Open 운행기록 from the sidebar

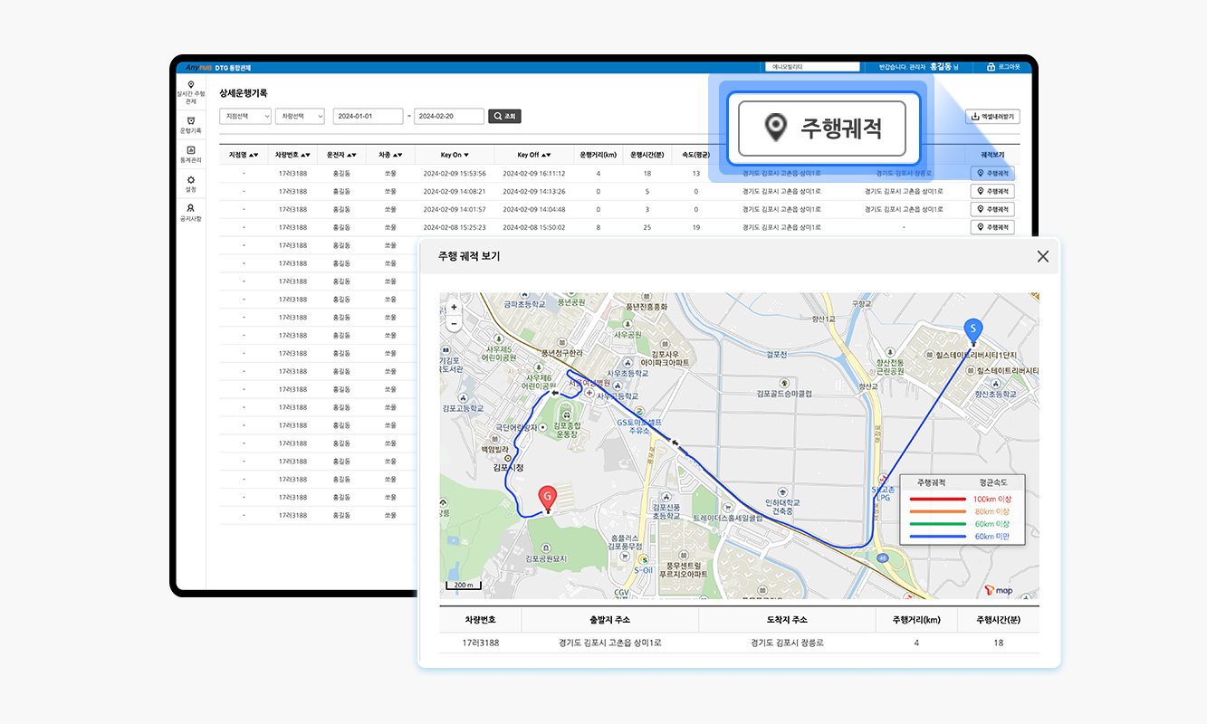pyautogui.click(x=190, y=125)
